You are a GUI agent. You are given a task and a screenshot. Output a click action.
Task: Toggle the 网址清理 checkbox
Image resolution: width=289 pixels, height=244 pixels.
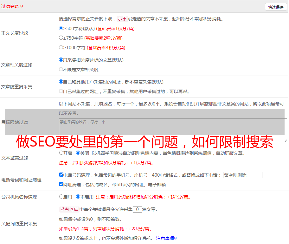coord(61,184)
